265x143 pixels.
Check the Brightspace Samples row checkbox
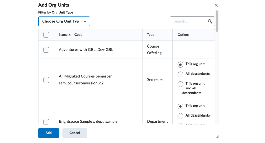pos(46,121)
